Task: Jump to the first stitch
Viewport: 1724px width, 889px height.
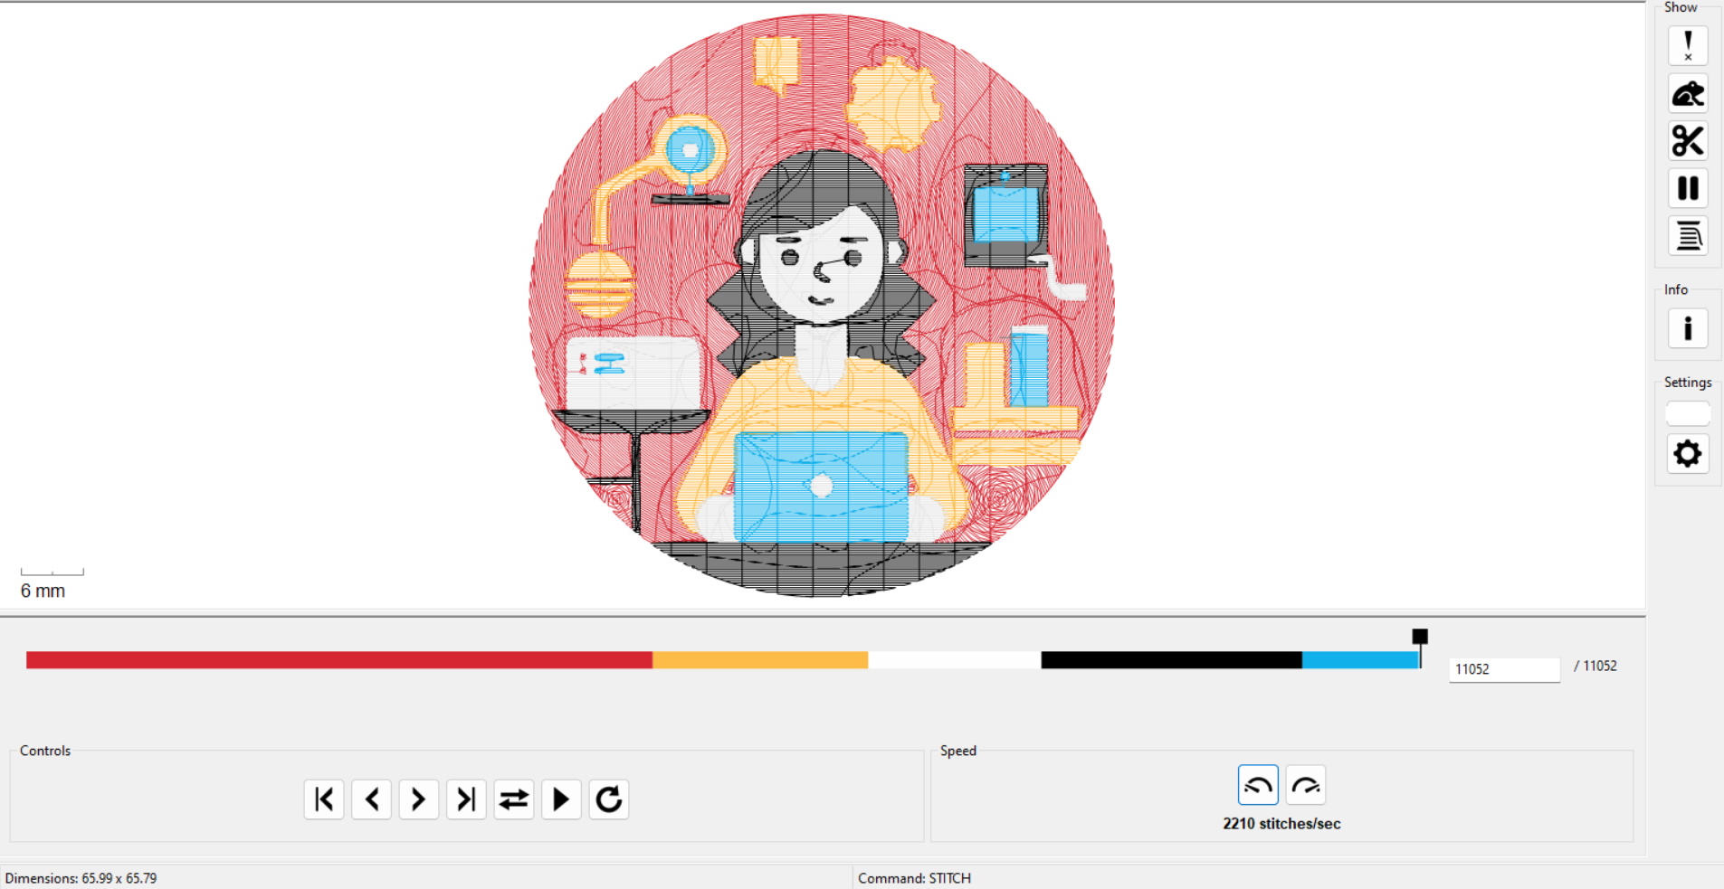Action: point(324,799)
